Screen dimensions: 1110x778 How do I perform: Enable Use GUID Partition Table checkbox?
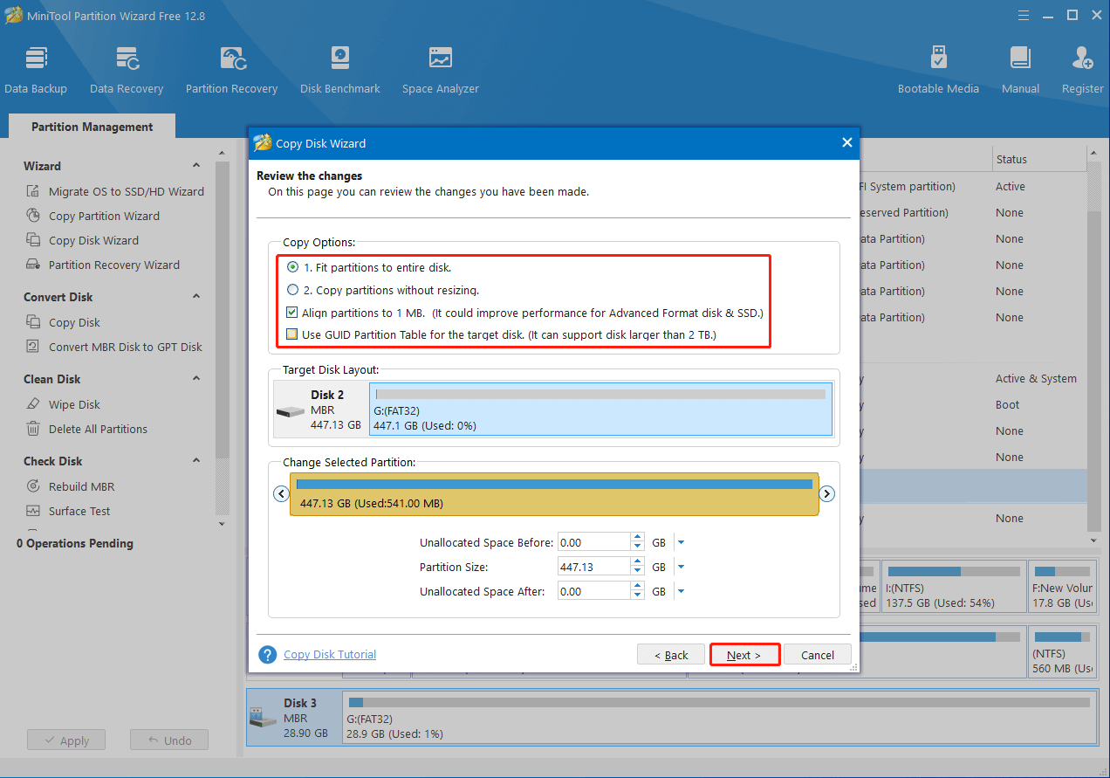292,334
